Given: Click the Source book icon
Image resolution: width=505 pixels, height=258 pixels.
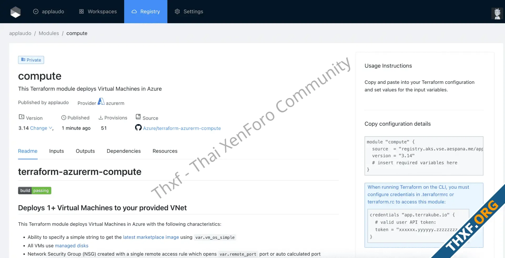Looking at the screenshot, I should 138,117.
